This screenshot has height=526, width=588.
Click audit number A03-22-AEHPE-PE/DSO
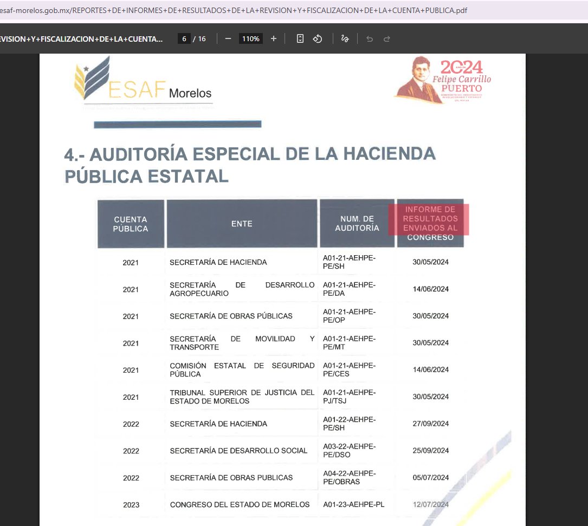349,450
